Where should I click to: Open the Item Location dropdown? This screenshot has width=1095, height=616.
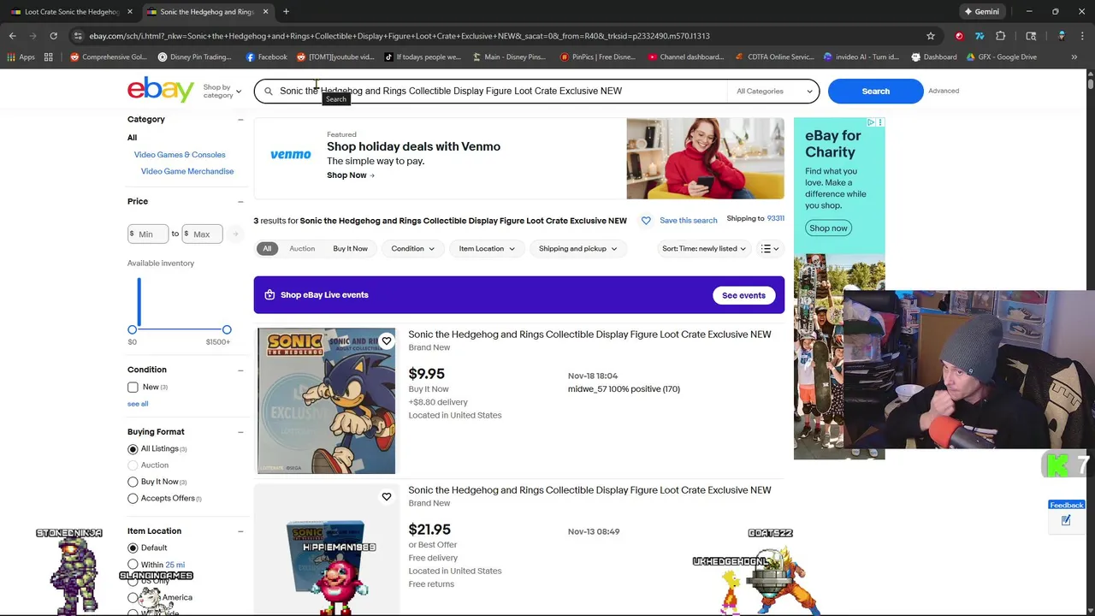(x=487, y=249)
